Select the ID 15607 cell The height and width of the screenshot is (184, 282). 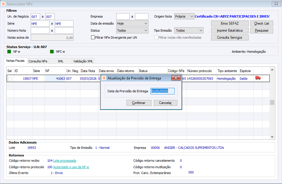[x=23, y=79]
